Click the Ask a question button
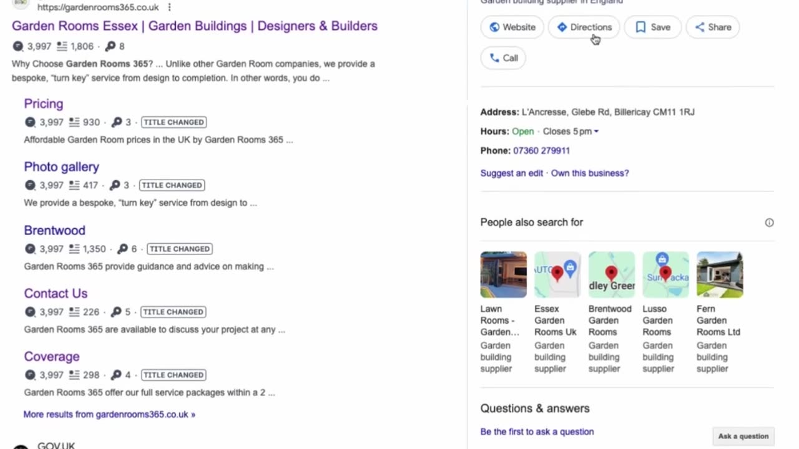The height and width of the screenshot is (449, 799). [x=743, y=437]
